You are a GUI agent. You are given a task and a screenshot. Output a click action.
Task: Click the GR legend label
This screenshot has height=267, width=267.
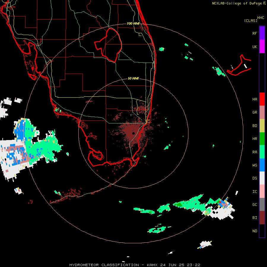(x=255, y=112)
